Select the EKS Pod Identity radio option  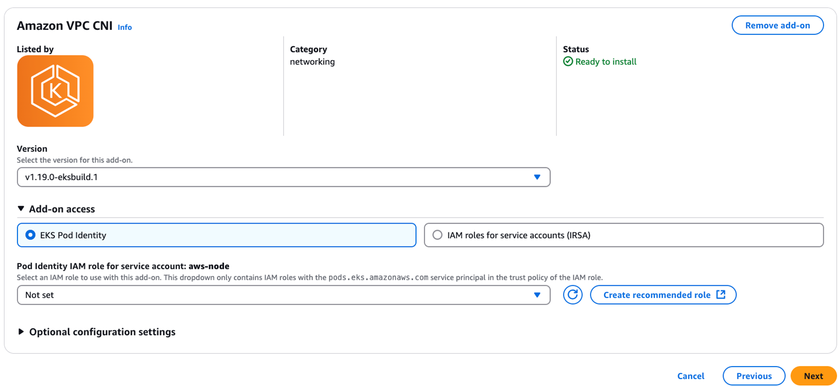point(216,235)
